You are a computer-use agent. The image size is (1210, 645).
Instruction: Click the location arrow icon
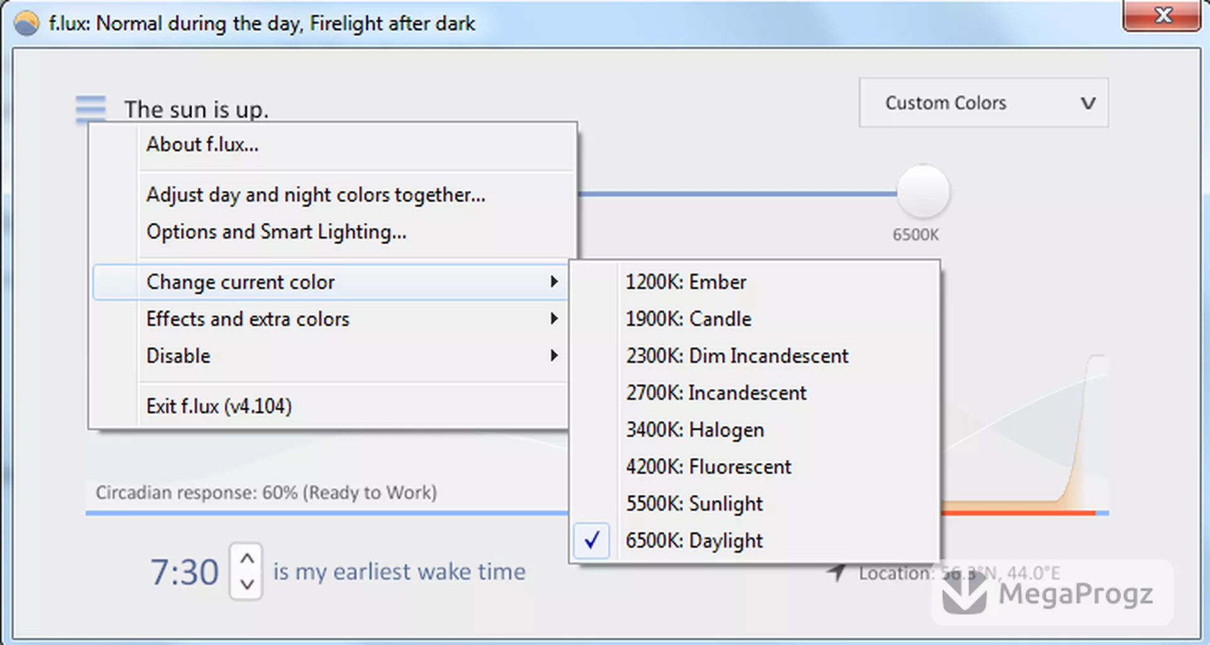click(837, 572)
